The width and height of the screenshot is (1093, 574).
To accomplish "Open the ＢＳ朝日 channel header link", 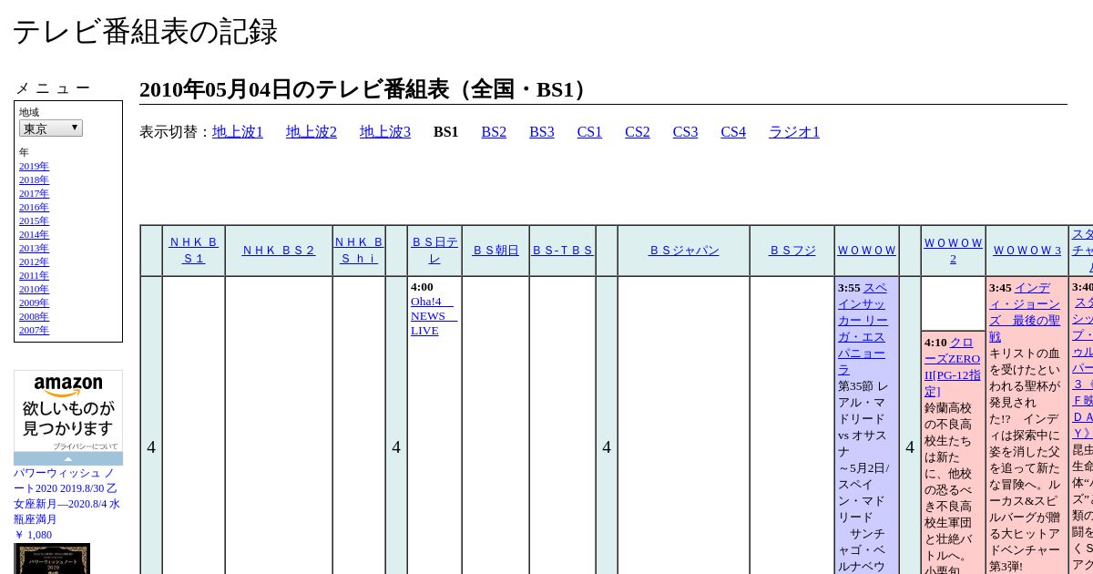I will pos(495,251).
